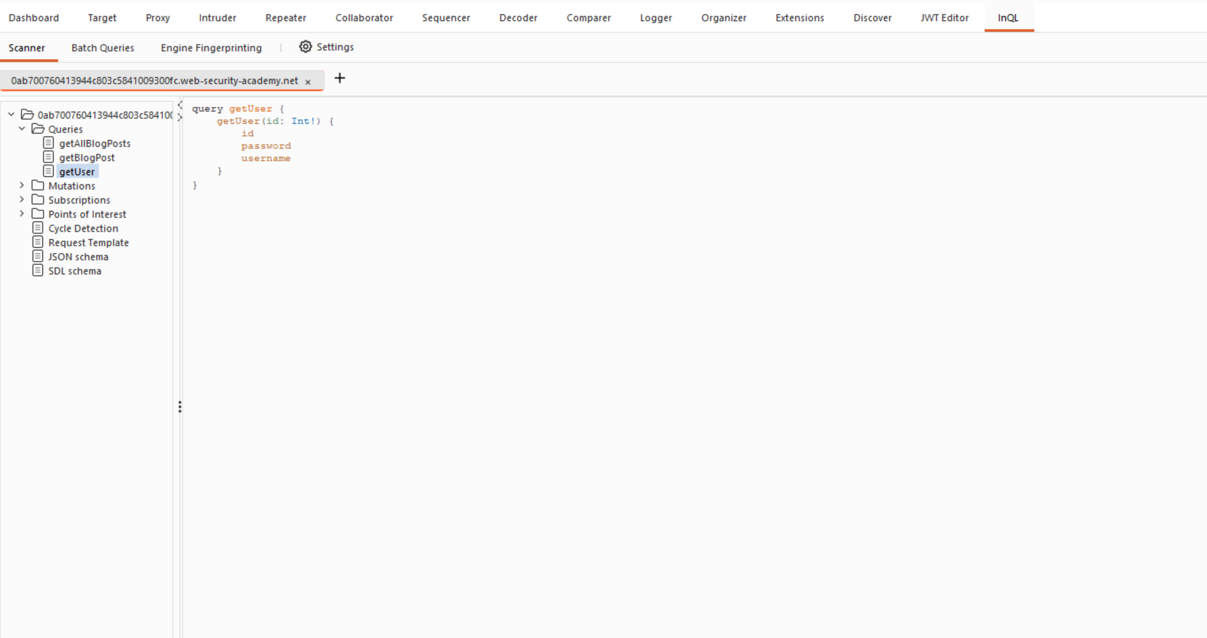Click the getBlogPost document icon
Viewport: 1207px width, 638px height.
click(x=48, y=157)
